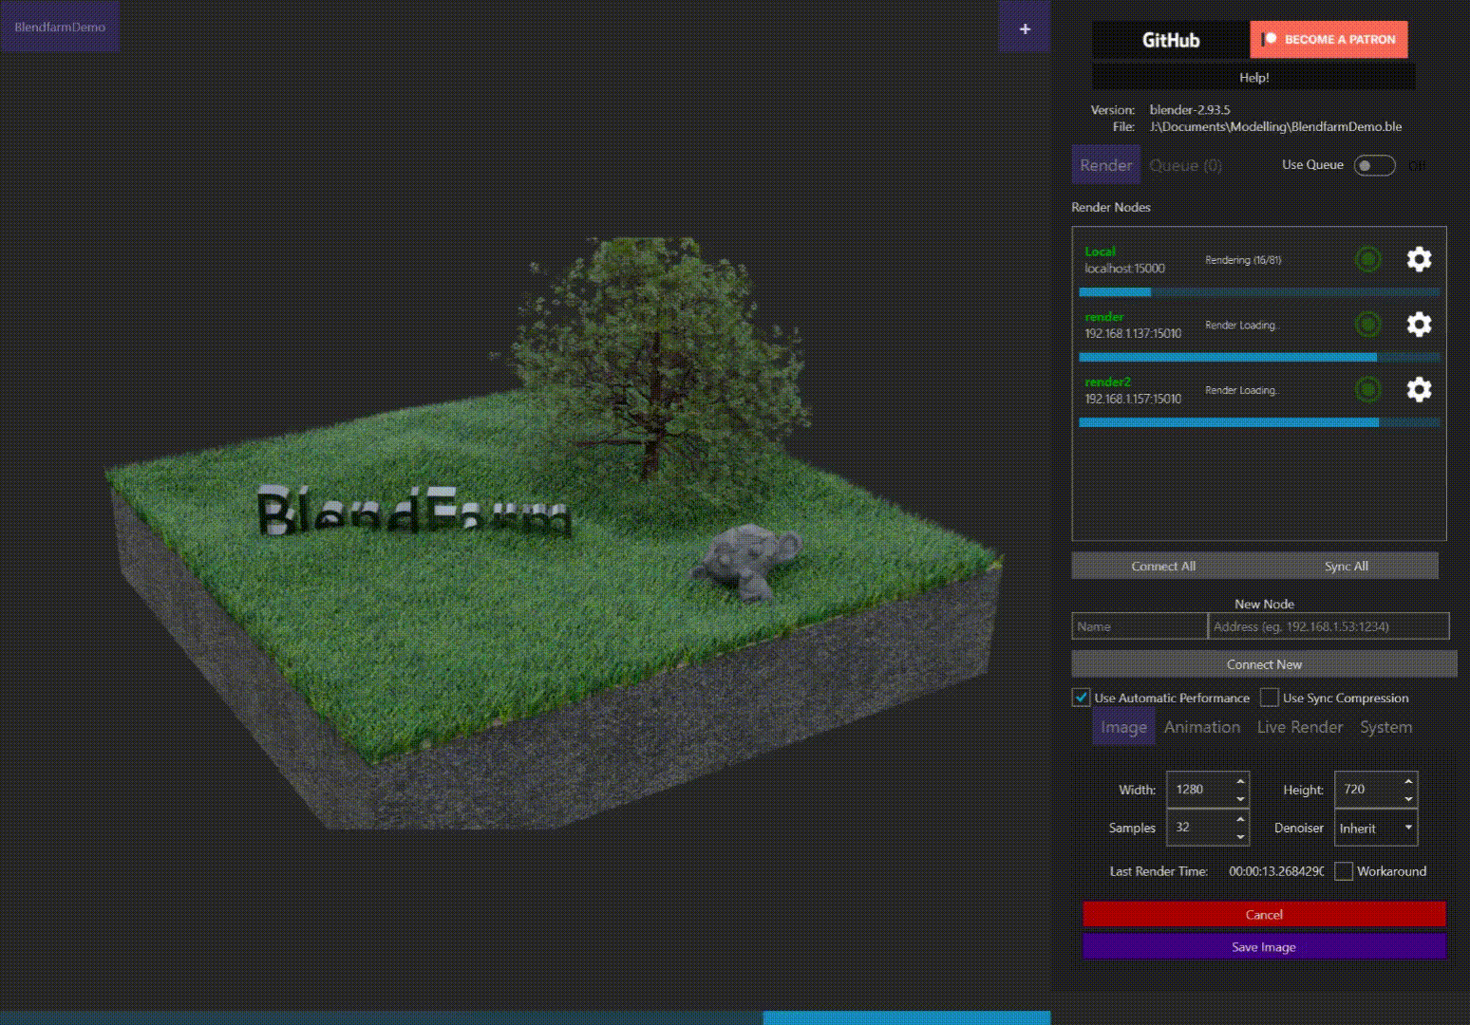Open the Help! button
Image resolution: width=1470 pixels, height=1025 pixels.
1253,77
